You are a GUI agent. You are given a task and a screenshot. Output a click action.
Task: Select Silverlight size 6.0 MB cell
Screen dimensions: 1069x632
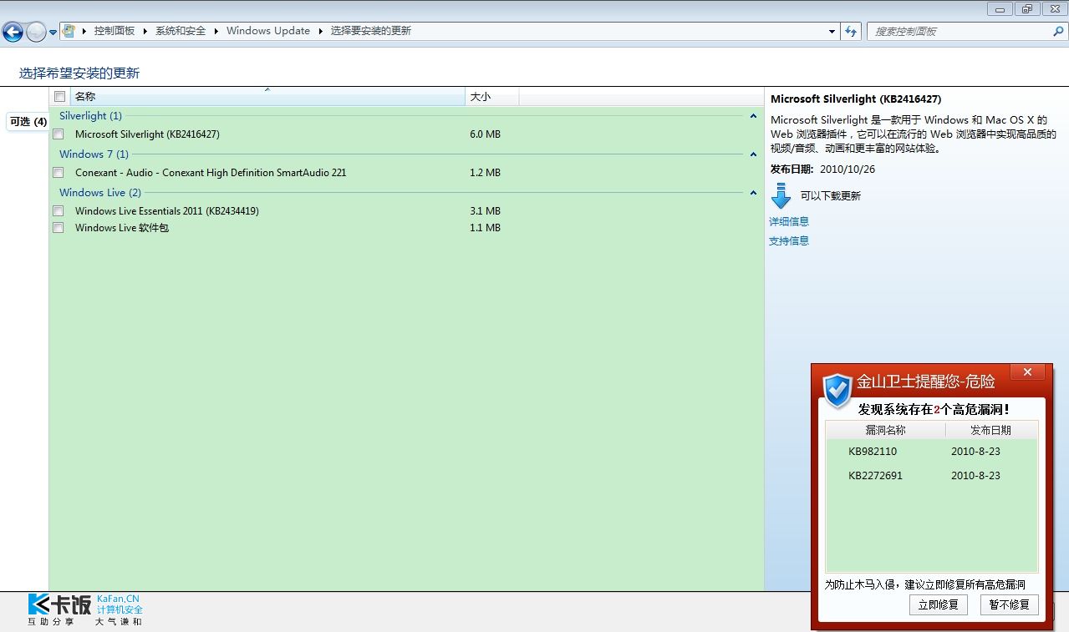pos(486,134)
